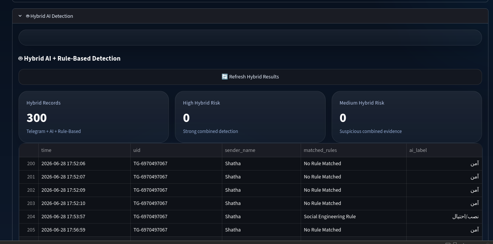Select the ai_label column header
The width and height of the screenshot is (493, 244).
(x=444, y=150)
